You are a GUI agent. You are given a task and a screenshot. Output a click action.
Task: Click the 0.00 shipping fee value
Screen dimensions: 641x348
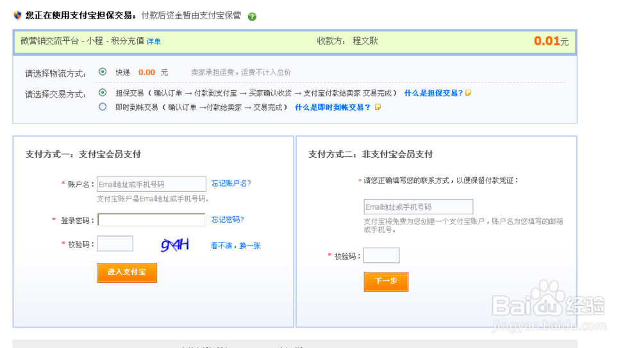tap(146, 72)
